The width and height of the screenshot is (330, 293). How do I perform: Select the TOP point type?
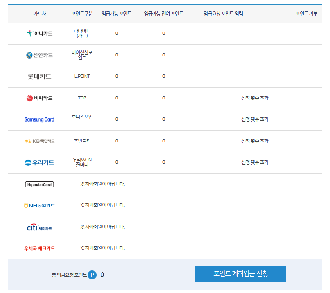point(82,98)
